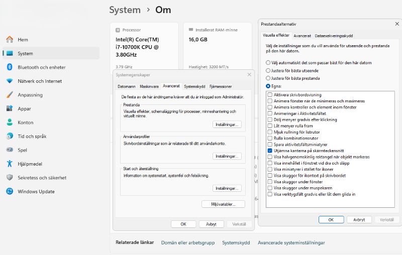This screenshot has width=402, height=255.
Task: Close the Prestandaalternativ dialog
Action: click(x=397, y=24)
